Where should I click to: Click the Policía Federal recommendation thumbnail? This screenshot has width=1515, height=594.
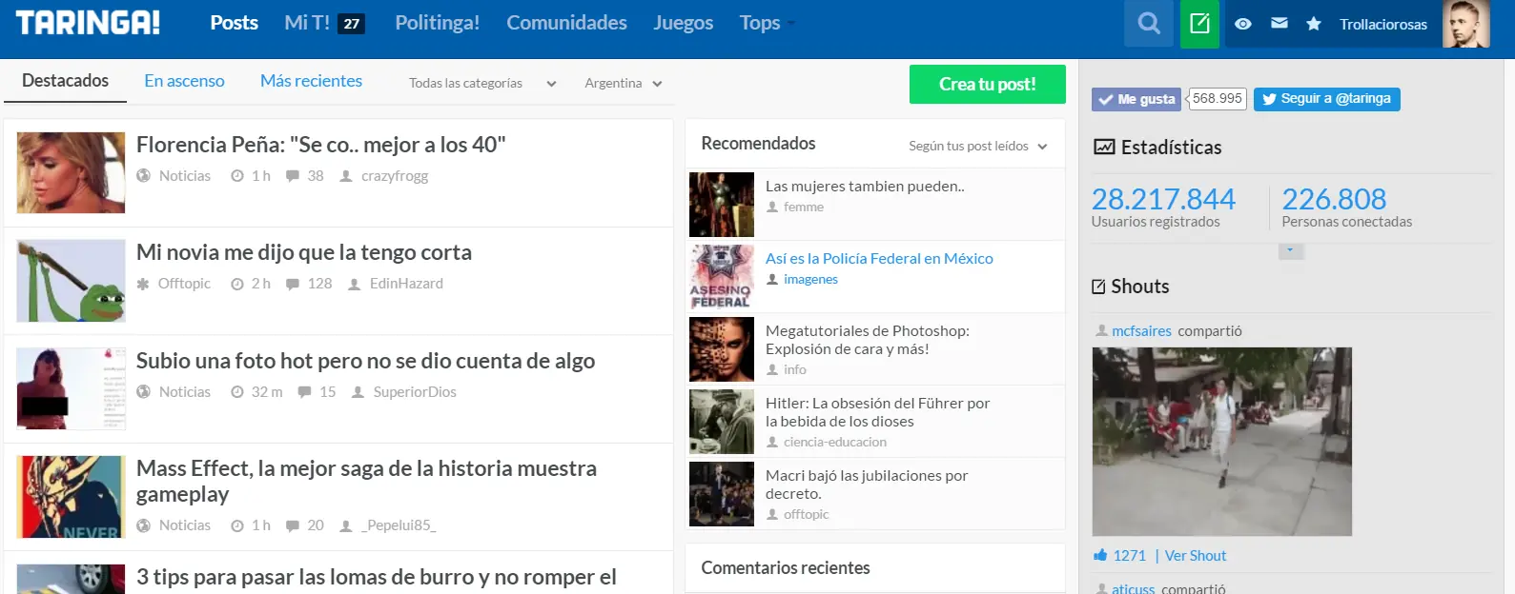pos(722,277)
